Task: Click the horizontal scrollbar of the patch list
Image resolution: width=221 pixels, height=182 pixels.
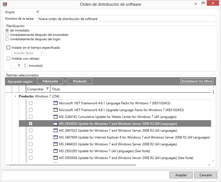Action: [72, 165]
